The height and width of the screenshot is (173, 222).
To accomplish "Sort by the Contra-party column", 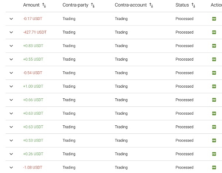I will pyautogui.click(x=93, y=6).
